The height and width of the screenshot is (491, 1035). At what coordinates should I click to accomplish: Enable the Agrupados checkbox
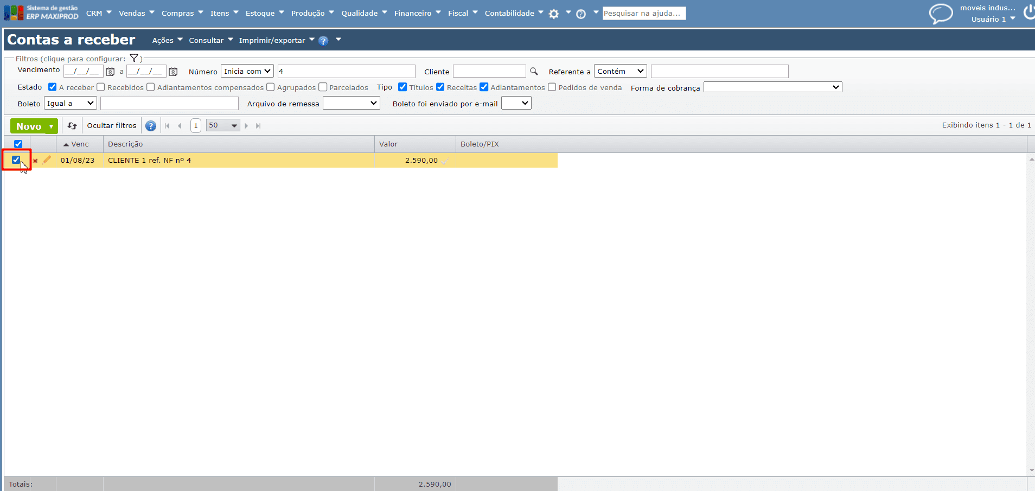(270, 87)
